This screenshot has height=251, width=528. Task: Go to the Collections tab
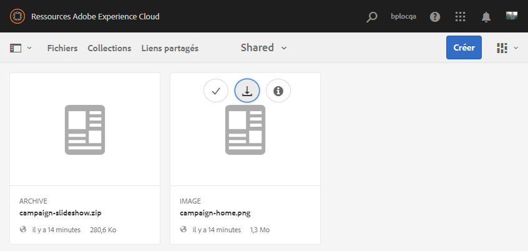(109, 48)
